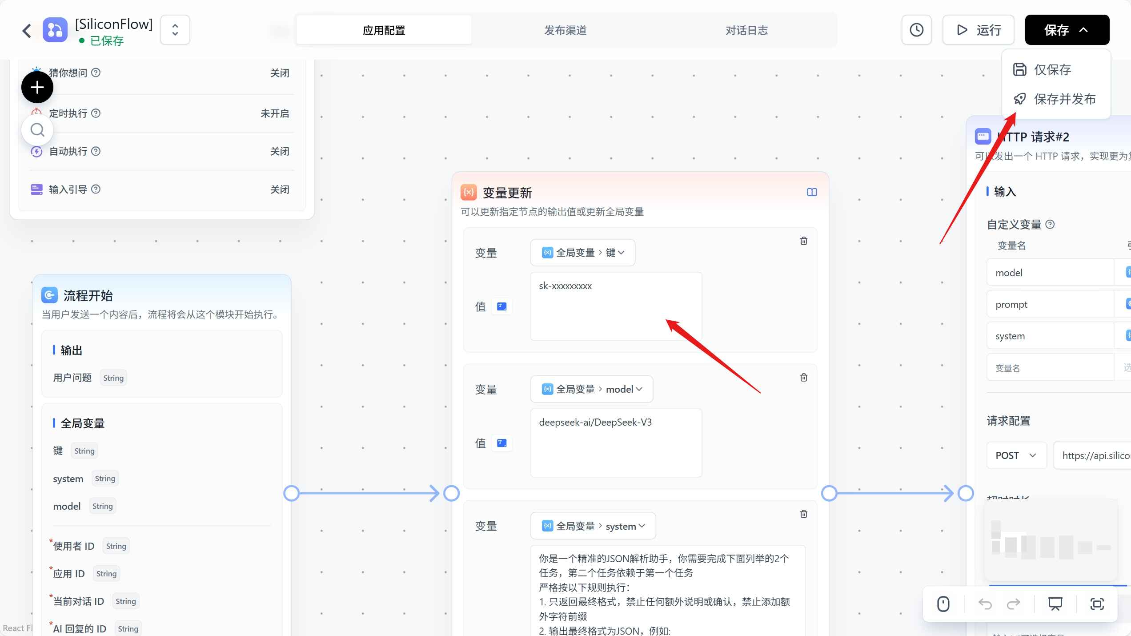Image resolution: width=1131 pixels, height=636 pixels.
Task: Enable the 自动执行 setting
Action: (x=280, y=151)
